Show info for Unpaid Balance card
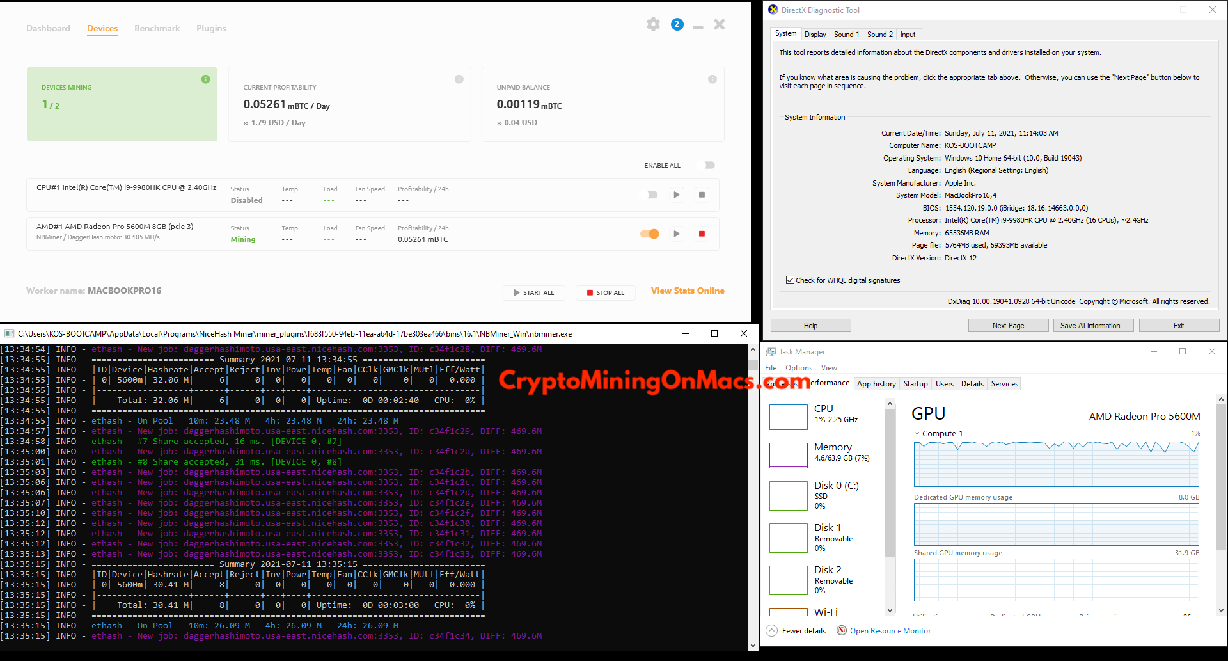 point(712,79)
